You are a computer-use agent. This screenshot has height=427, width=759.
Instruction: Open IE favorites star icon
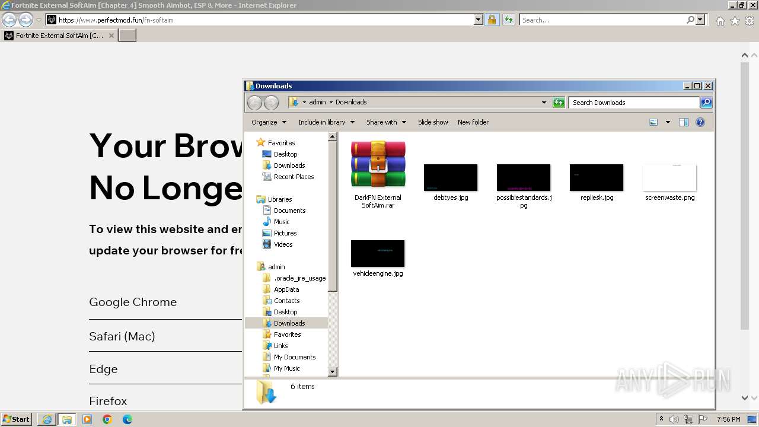point(735,21)
